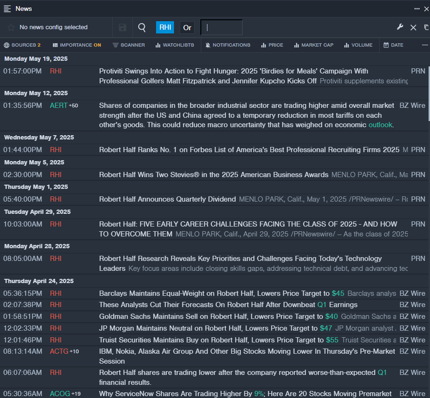The image size is (430, 398).
Task: Close the News panel
Action: coord(426,9)
